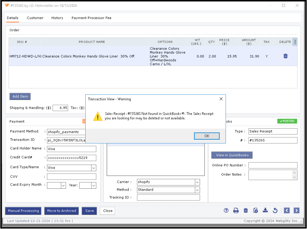The image size is (307, 229).
Task: Click the Shipping & Handling amount field
Action: click(x=60, y=108)
